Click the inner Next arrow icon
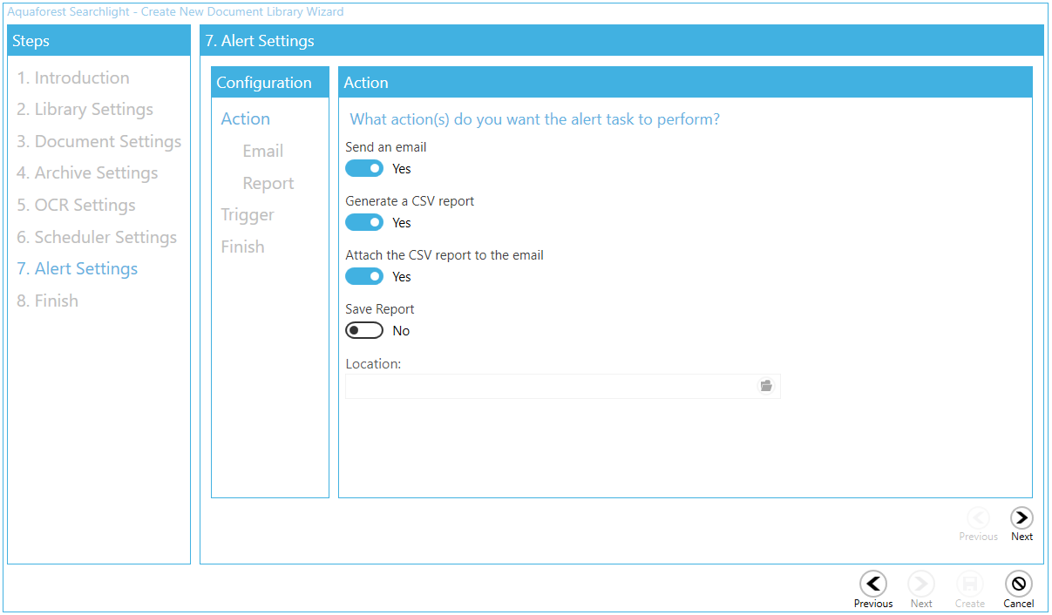 point(1021,517)
